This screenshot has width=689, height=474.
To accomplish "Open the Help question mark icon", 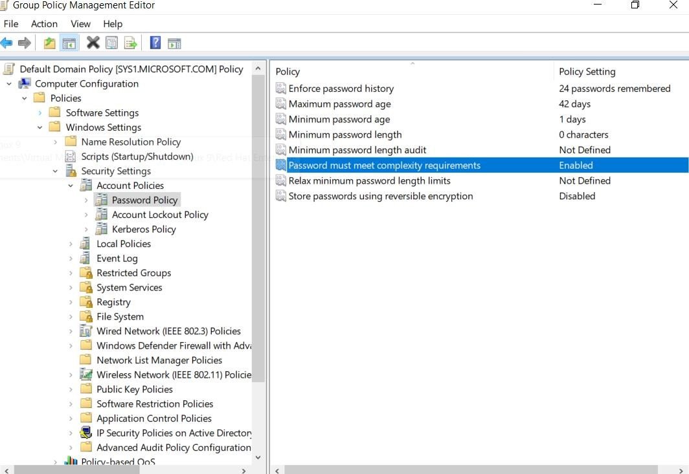I will (x=155, y=43).
